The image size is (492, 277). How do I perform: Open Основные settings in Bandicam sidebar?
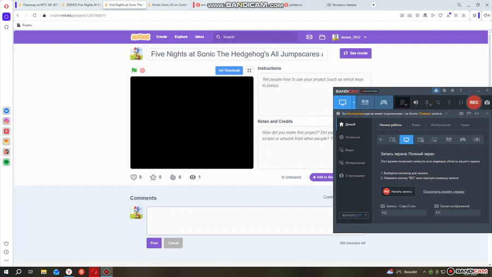(x=354, y=137)
